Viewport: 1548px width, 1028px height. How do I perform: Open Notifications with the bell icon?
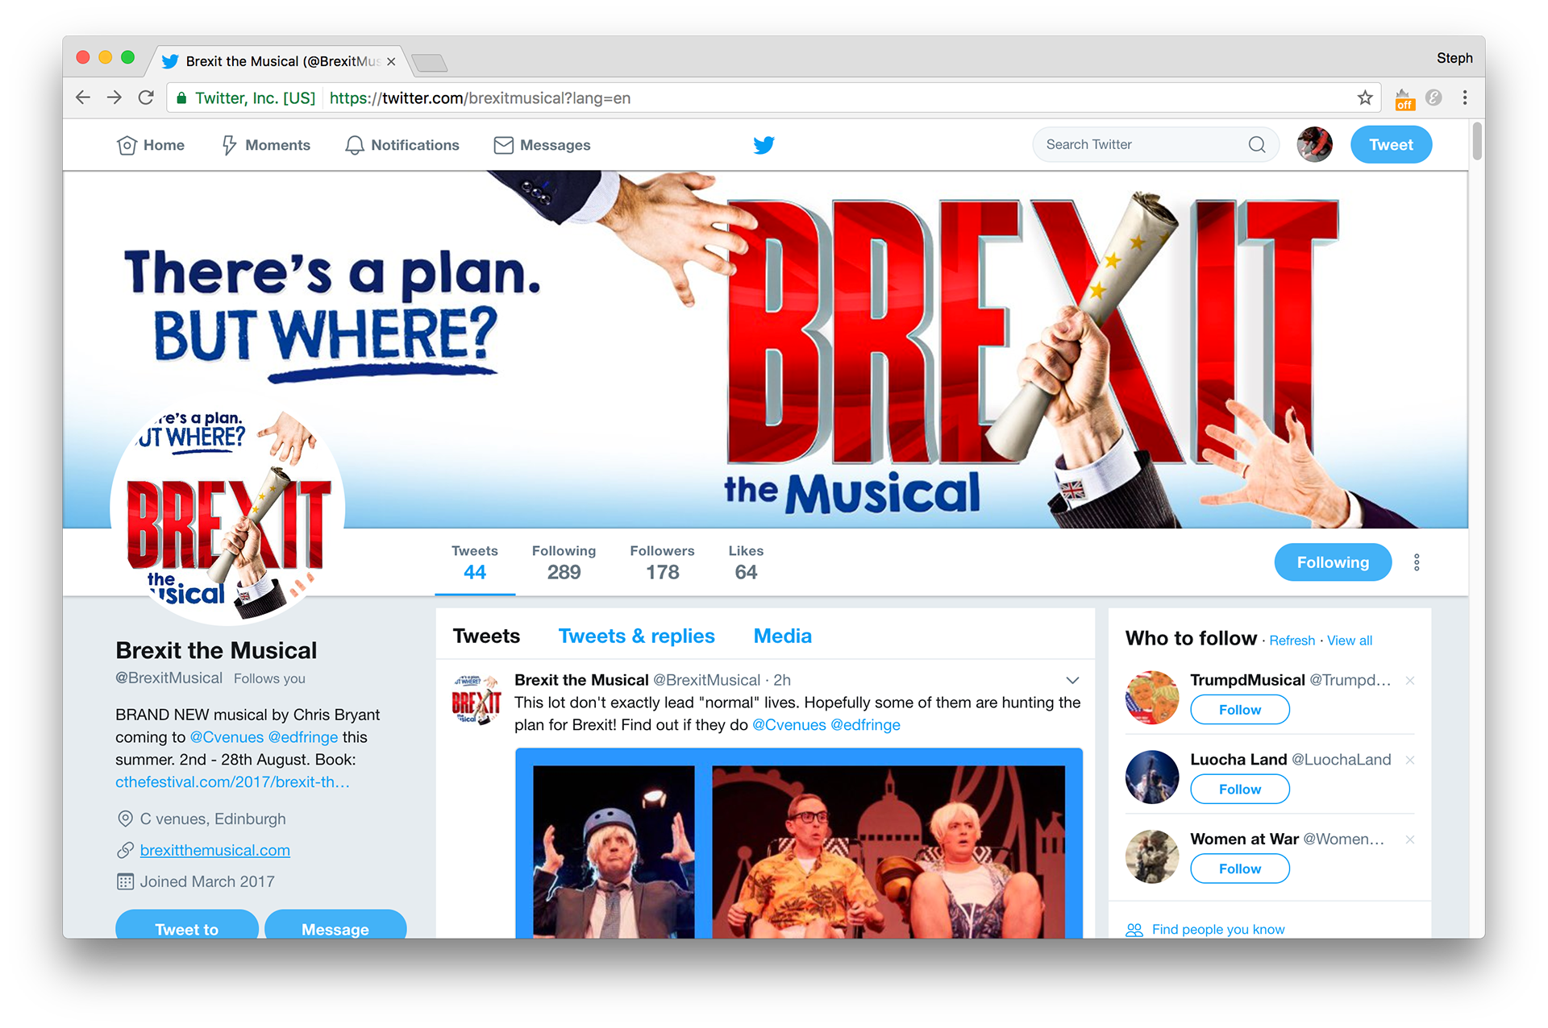coord(402,145)
